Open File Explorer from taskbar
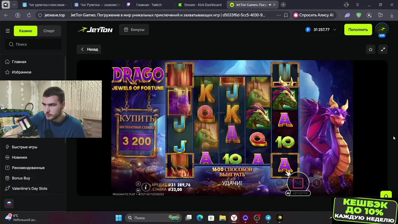This screenshot has width=398, height=224. pyautogui.click(x=222, y=218)
